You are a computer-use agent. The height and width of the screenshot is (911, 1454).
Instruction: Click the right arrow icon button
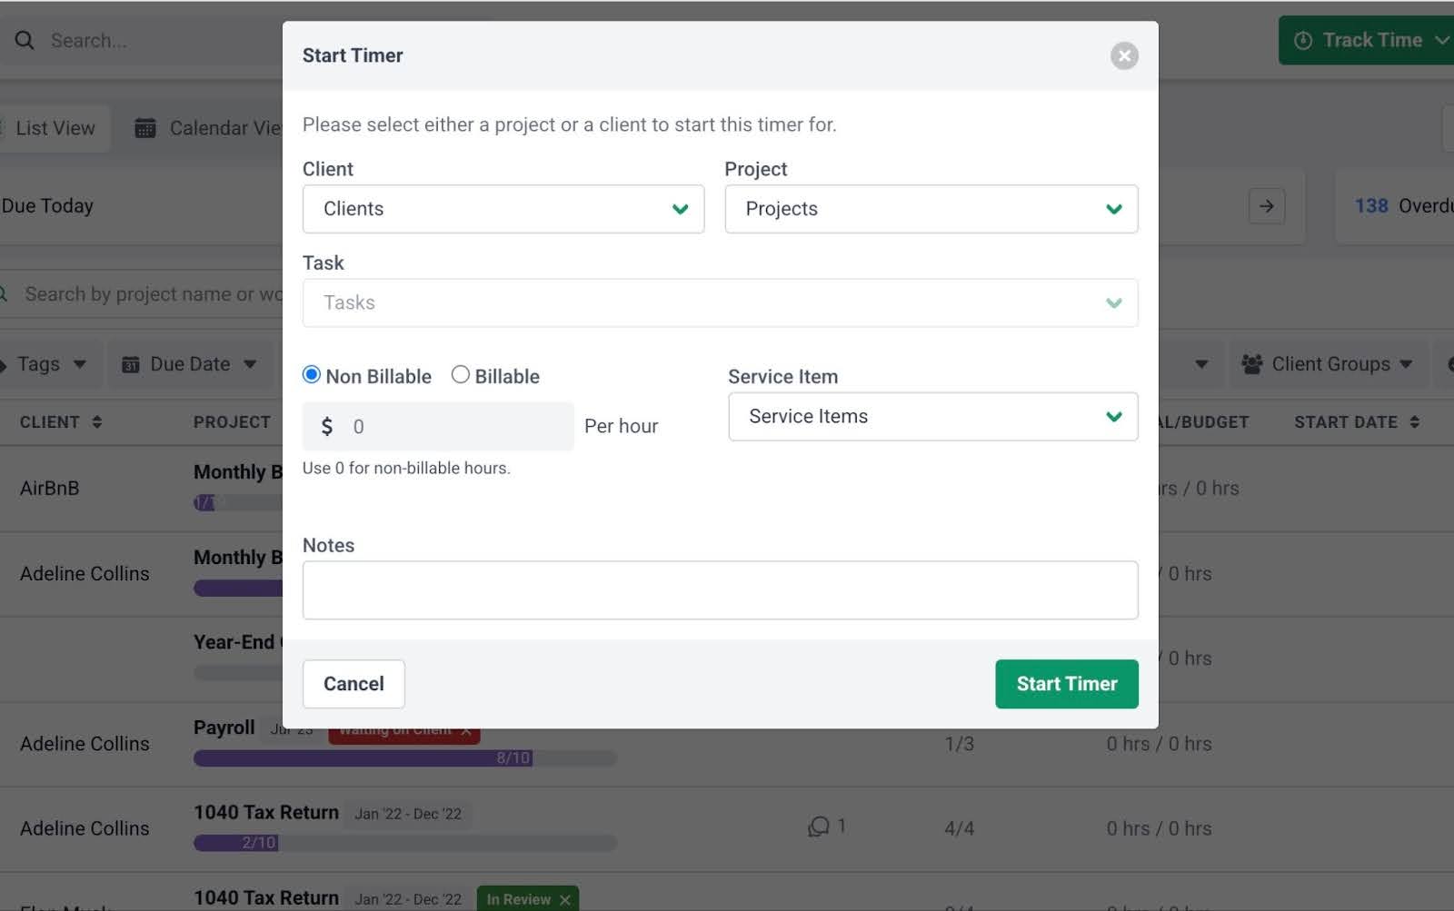coord(1267,206)
